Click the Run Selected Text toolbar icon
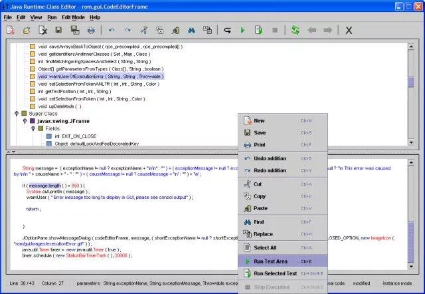This screenshot has height=294, width=425. 258,30
